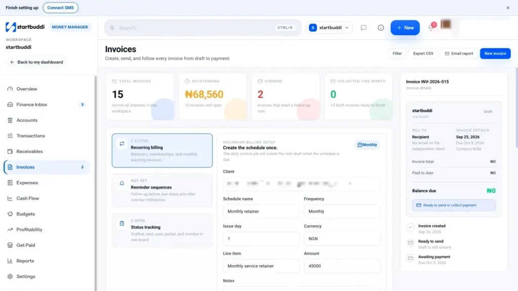Open Transactions section

46,135
